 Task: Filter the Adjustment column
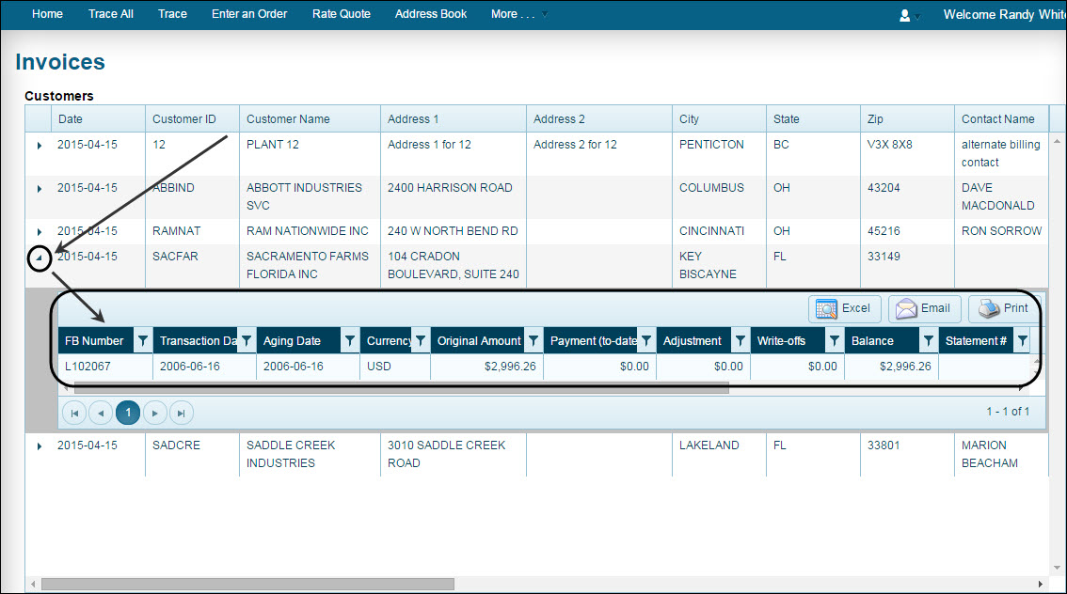(x=741, y=341)
